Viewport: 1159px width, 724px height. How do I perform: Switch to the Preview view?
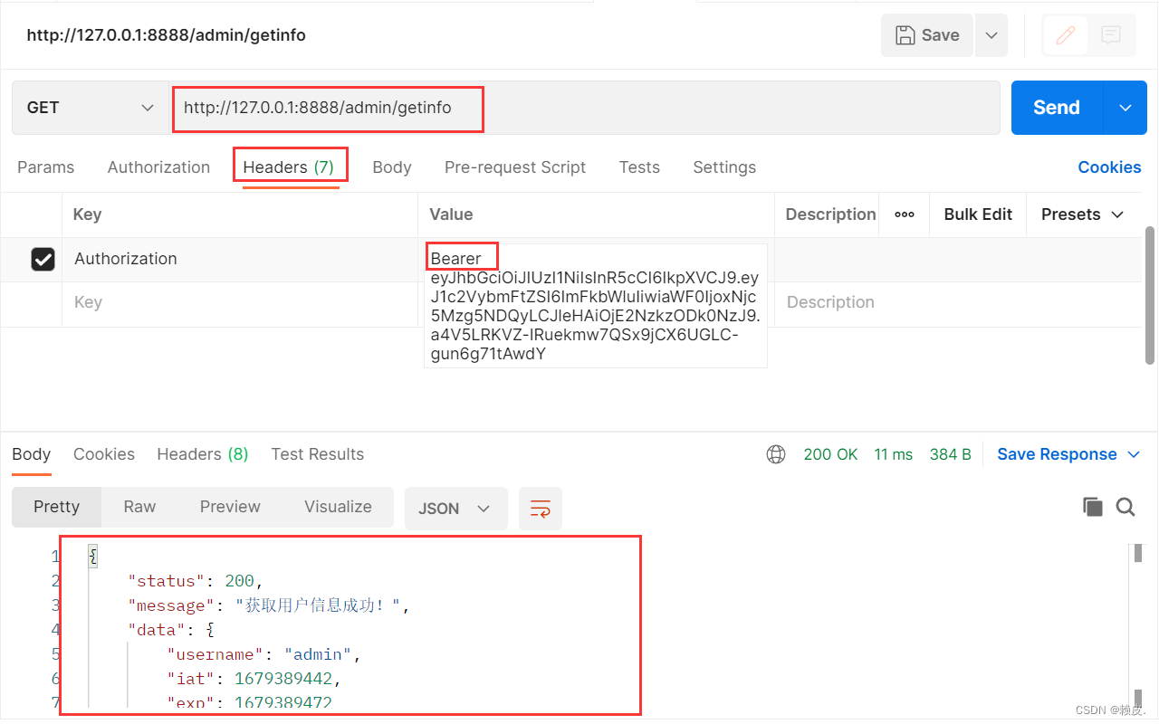point(230,507)
